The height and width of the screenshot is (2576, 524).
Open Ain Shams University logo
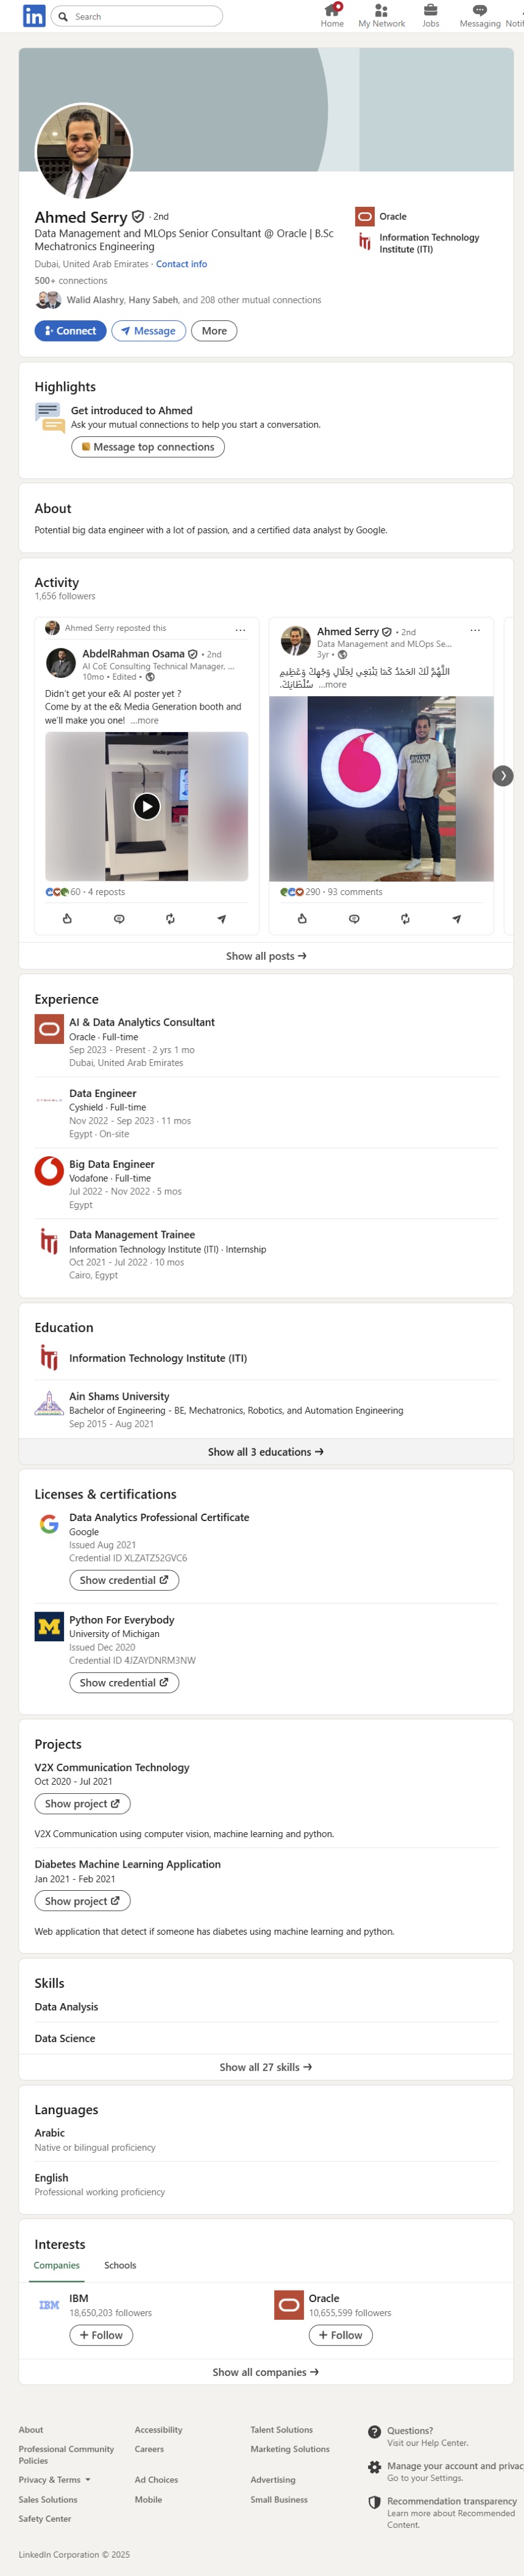[49, 1403]
